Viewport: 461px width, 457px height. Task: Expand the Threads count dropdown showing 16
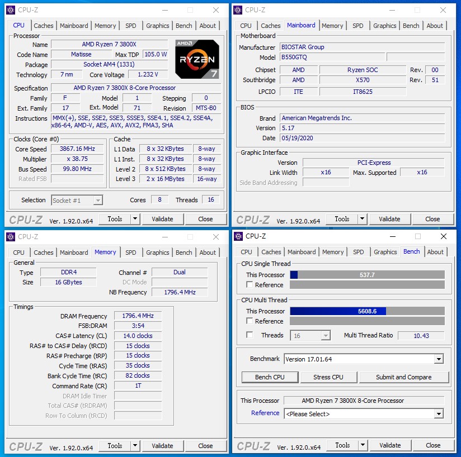click(x=326, y=335)
